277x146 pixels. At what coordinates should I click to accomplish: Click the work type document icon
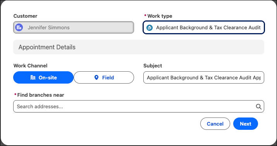pos(150,28)
